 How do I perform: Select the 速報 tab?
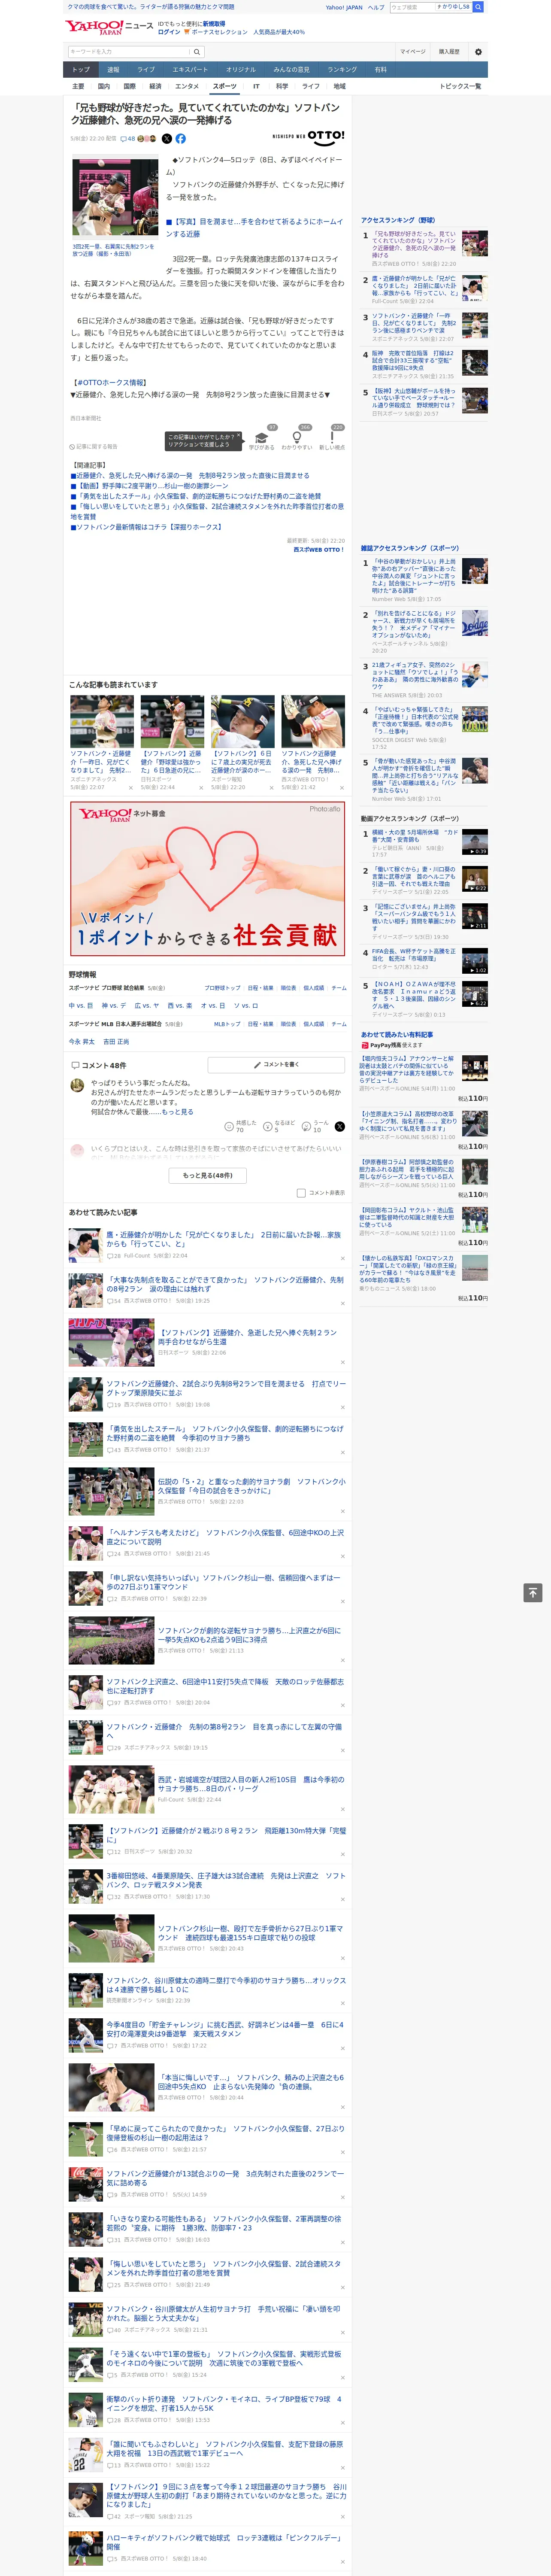click(x=113, y=70)
